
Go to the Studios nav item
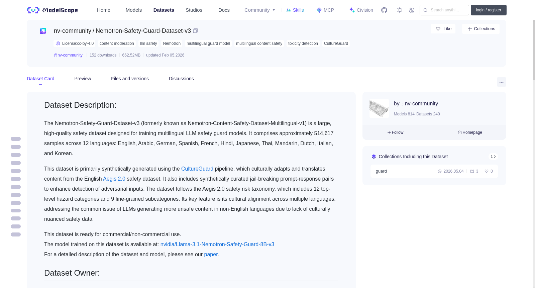coord(194,10)
